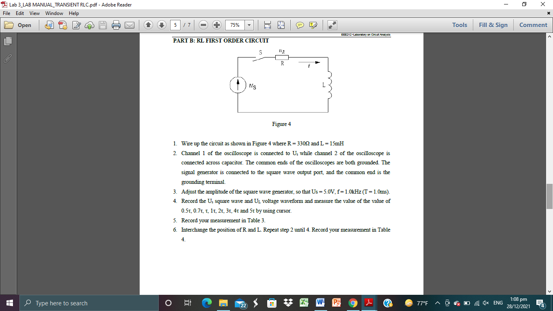553x311 pixels.
Task: Select the Sticky Note comment tool
Action: click(300, 25)
